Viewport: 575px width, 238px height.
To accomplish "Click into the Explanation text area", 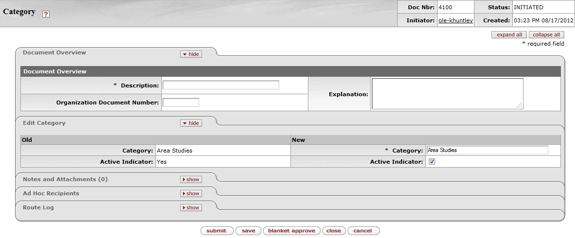I will [x=447, y=94].
